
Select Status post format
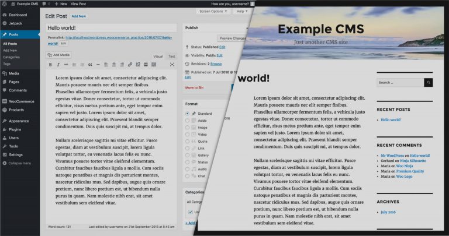(x=187, y=162)
